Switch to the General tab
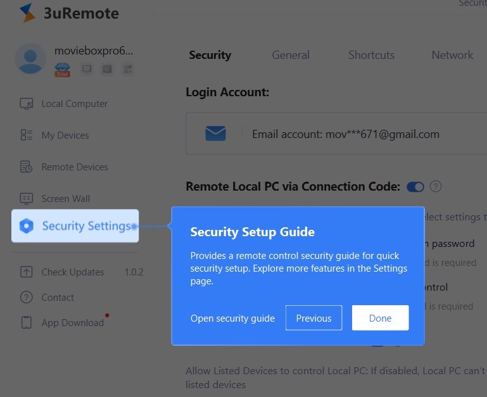Viewport: 487px width, 397px height. pyautogui.click(x=291, y=55)
